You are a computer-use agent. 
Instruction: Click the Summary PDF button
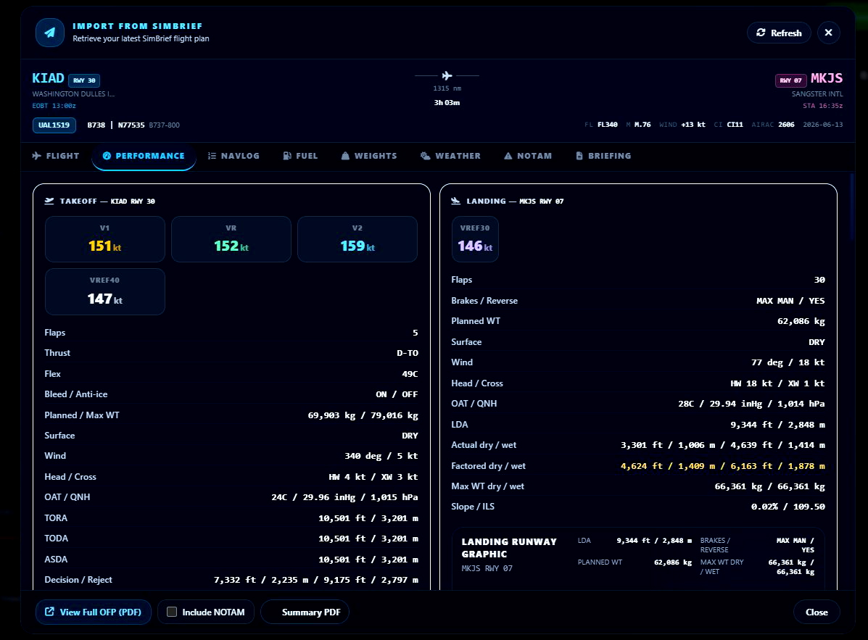pyautogui.click(x=305, y=612)
